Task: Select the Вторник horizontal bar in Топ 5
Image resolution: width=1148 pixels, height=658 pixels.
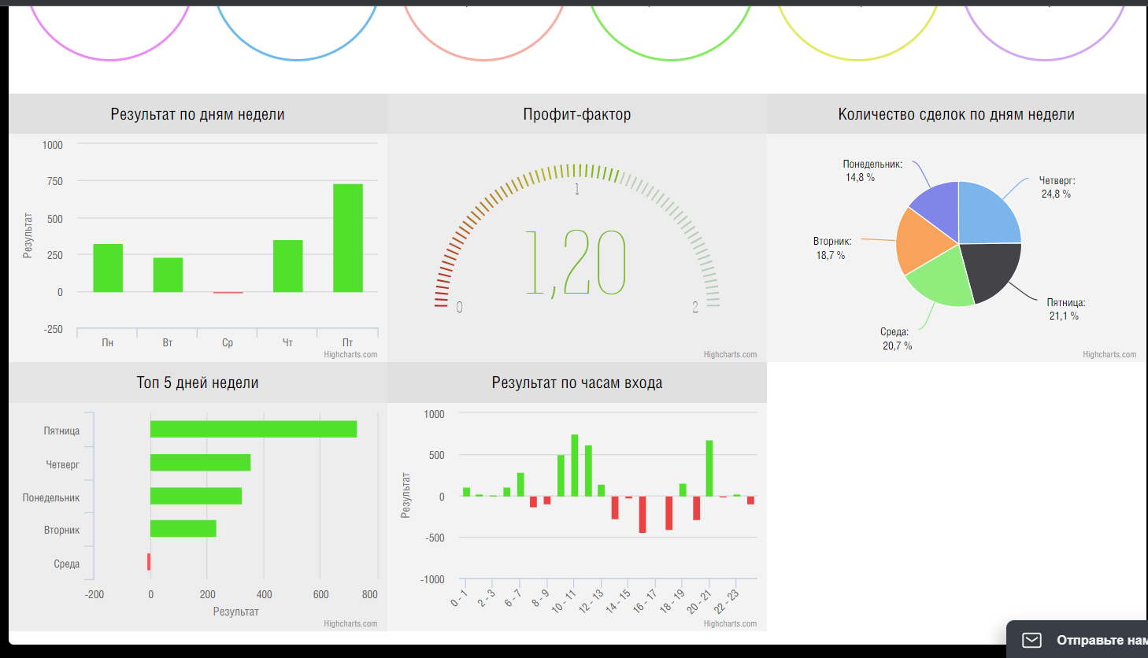Action: click(183, 528)
